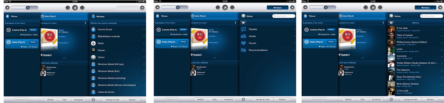The image size is (444, 103).
Task: Go back with arrow beside Albums header
Action: [x=391, y=23]
